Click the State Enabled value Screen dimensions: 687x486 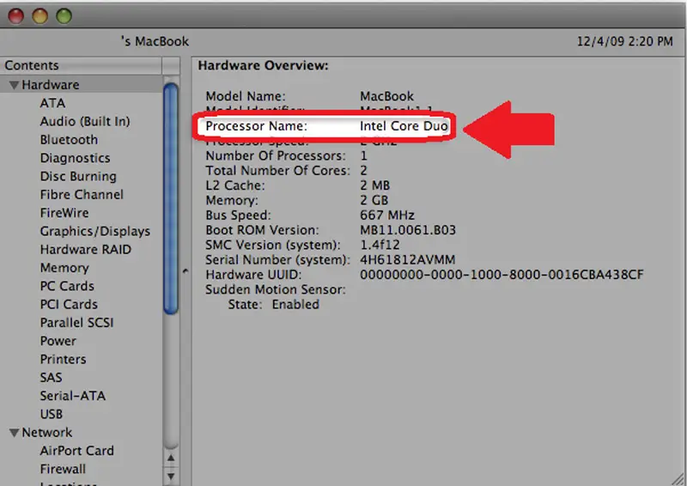point(295,305)
